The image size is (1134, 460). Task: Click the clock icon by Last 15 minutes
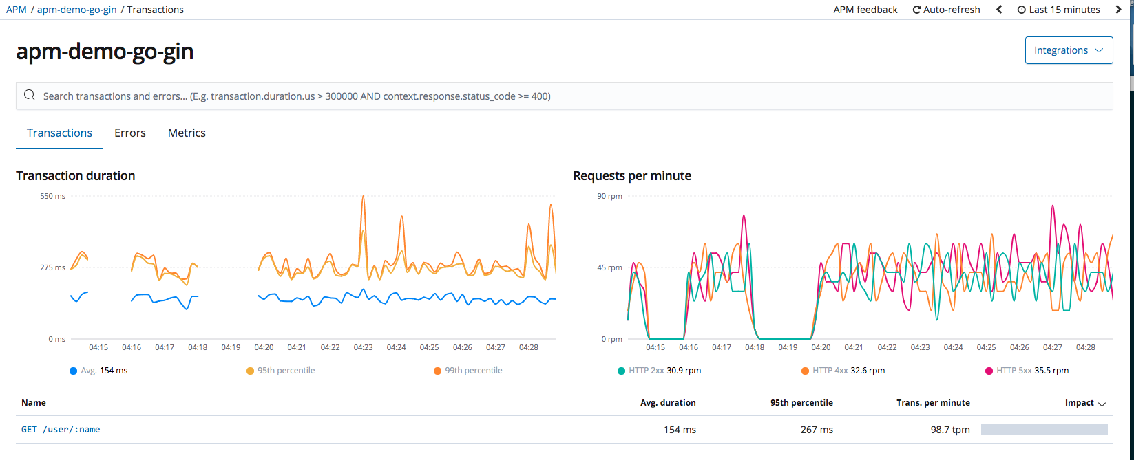(1022, 10)
